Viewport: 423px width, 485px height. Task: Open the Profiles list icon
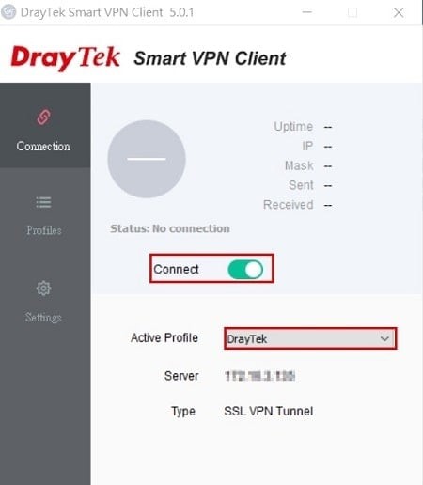(43, 202)
